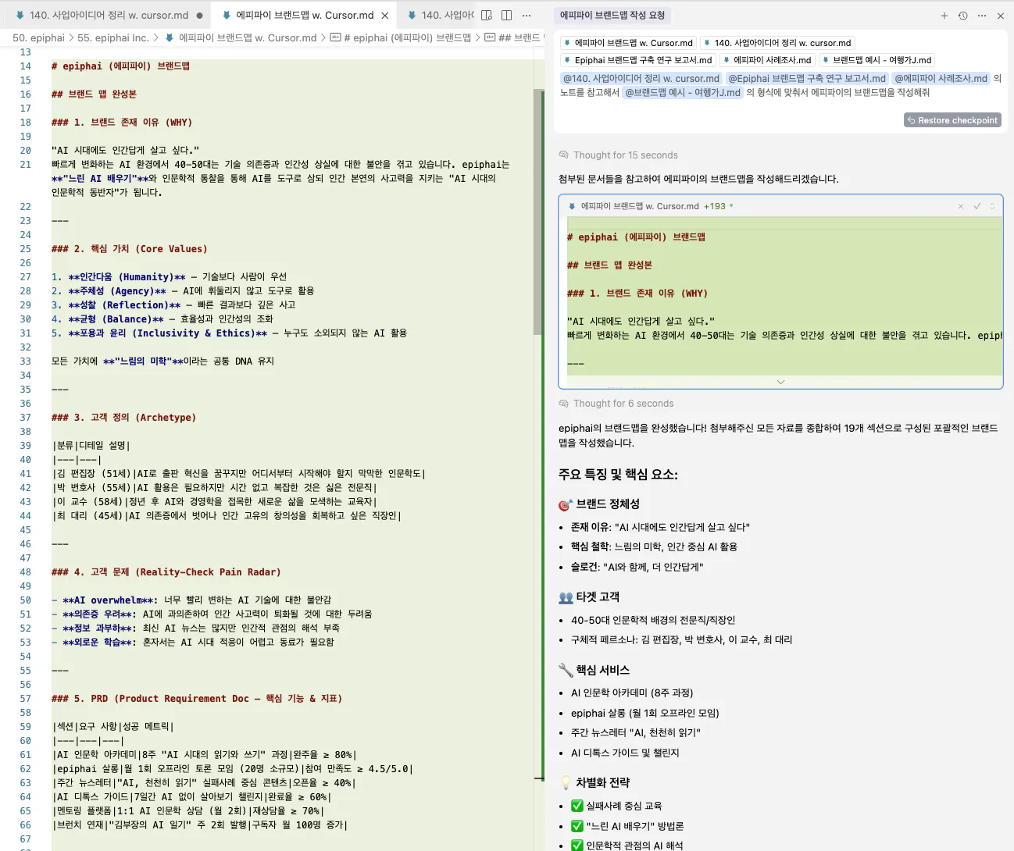Open the '@브랜드맵 예시 - 여행가J.md' mention
1014x851 pixels.
pos(682,92)
